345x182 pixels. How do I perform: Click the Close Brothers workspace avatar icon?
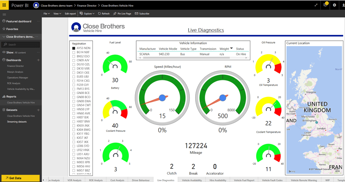[x=36, y=5]
